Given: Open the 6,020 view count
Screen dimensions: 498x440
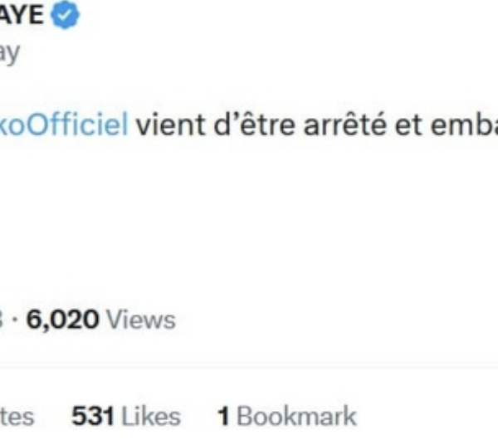Looking at the screenshot, I should pyautogui.click(x=62, y=320).
